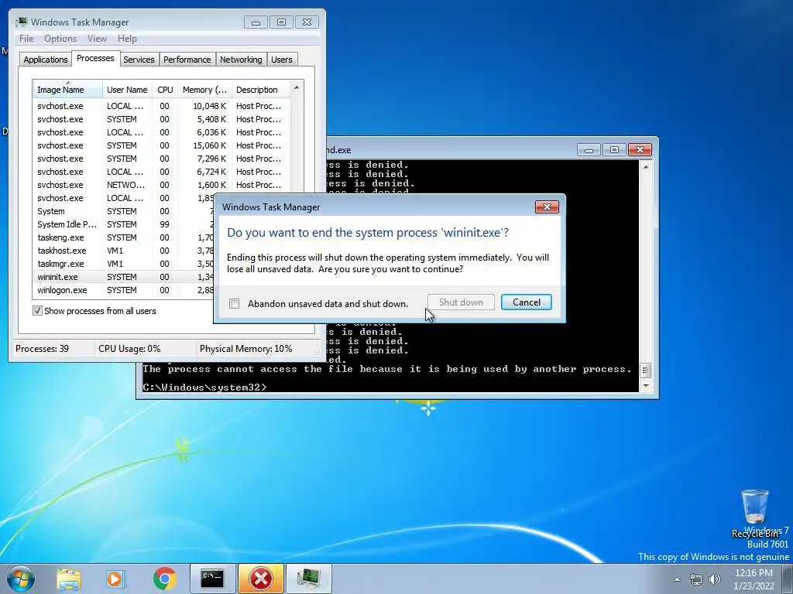
Task: Sort by Image Name column header
Action: click(x=68, y=90)
